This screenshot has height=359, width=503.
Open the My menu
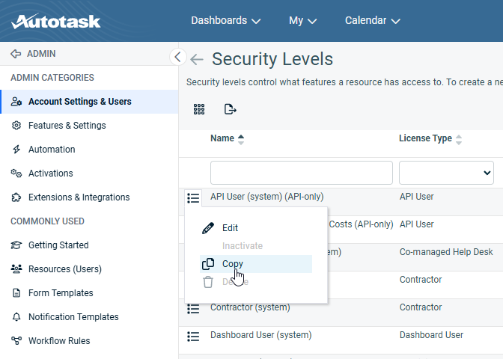point(302,20)
